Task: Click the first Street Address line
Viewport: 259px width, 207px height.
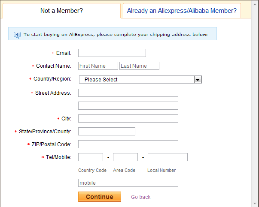Action: point(128,93)
